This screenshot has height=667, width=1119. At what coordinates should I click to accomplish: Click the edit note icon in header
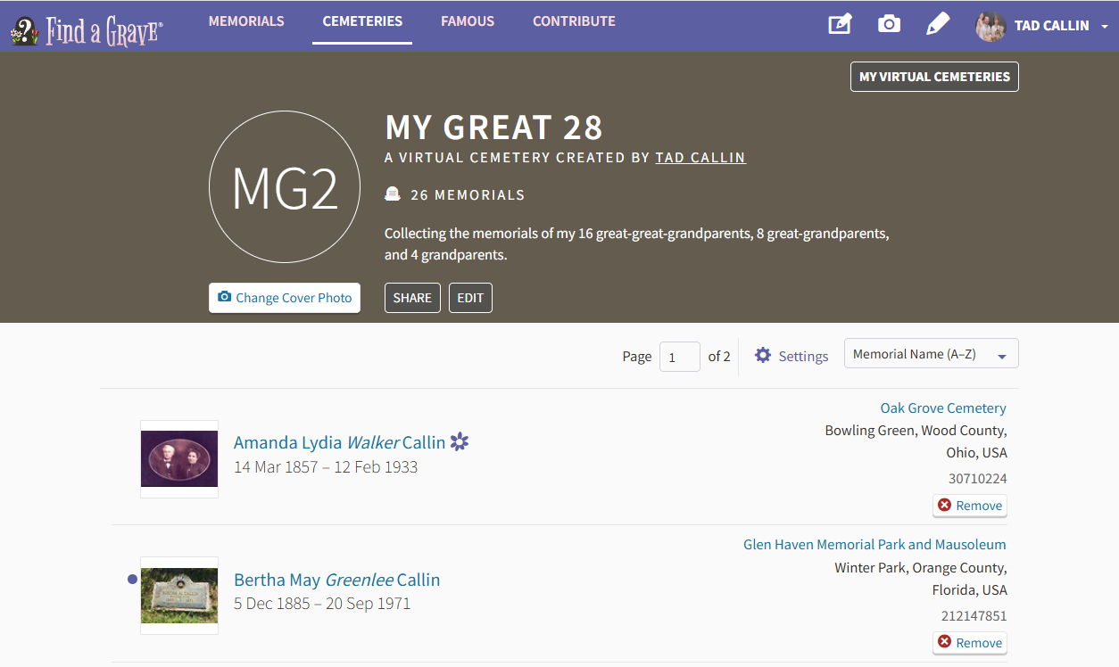pyautogui.click(x=840, y=25)
